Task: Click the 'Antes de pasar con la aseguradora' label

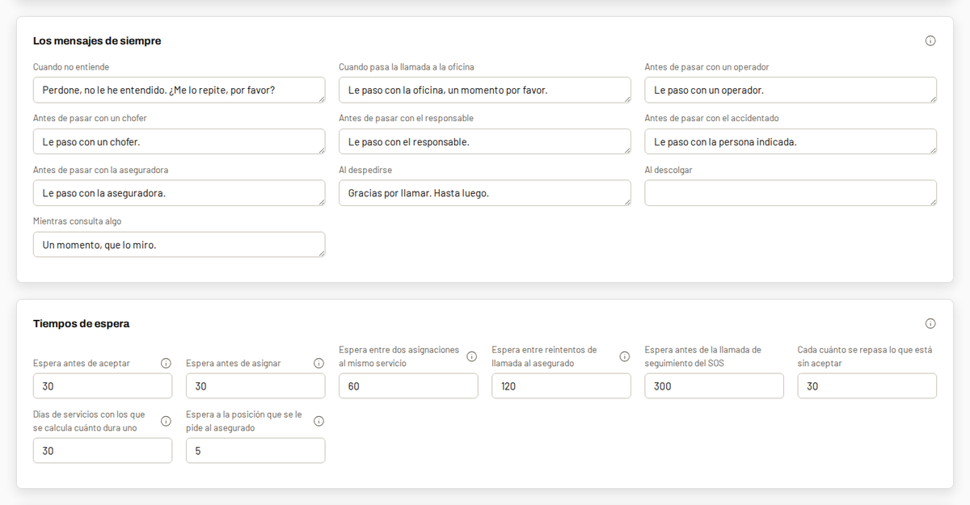Action: click(x=101, y=170)
